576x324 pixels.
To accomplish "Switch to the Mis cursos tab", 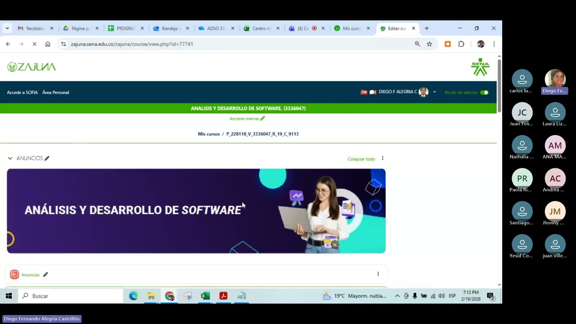I will click(352, 28).
